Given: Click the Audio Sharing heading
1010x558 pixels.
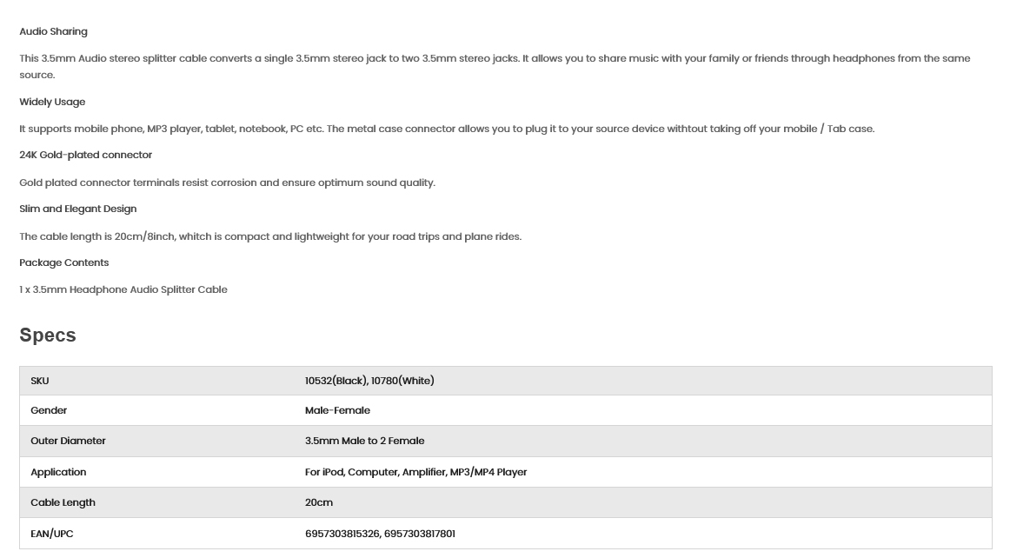Looking at the screenshot, I should click(54, 31).
